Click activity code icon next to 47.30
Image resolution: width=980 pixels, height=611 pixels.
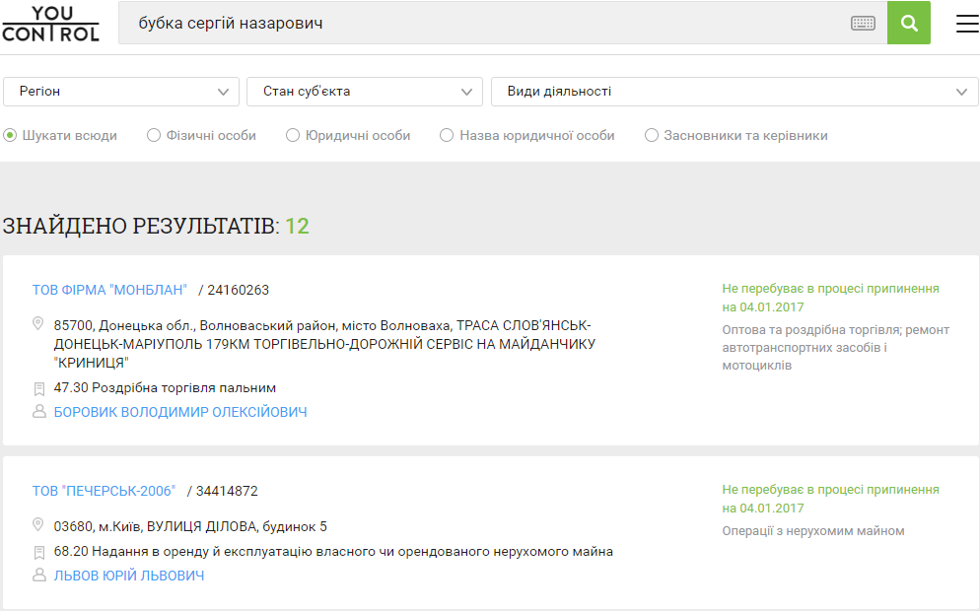pos(39,388)
